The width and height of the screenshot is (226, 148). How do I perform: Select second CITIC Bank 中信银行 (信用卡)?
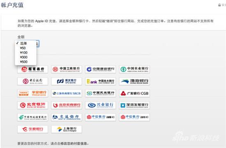(134, 117)
